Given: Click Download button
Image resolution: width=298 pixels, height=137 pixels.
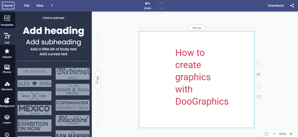Looking at the screenshot, I should point(276,6).
